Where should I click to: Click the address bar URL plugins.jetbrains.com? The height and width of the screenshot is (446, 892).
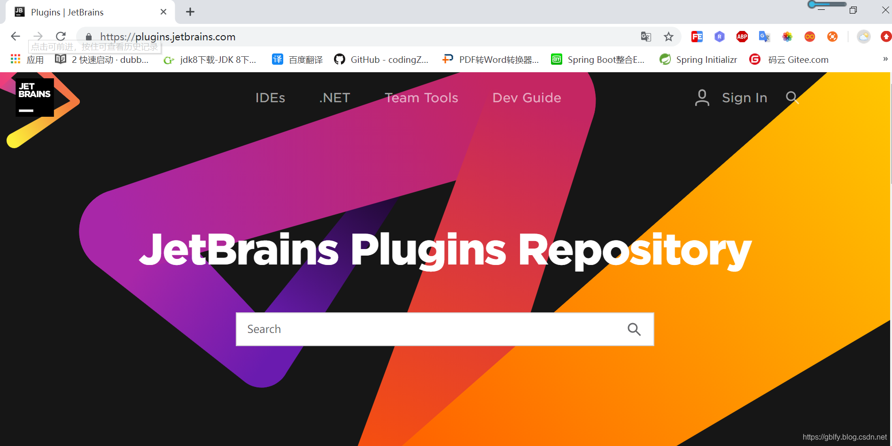[168, 37]
